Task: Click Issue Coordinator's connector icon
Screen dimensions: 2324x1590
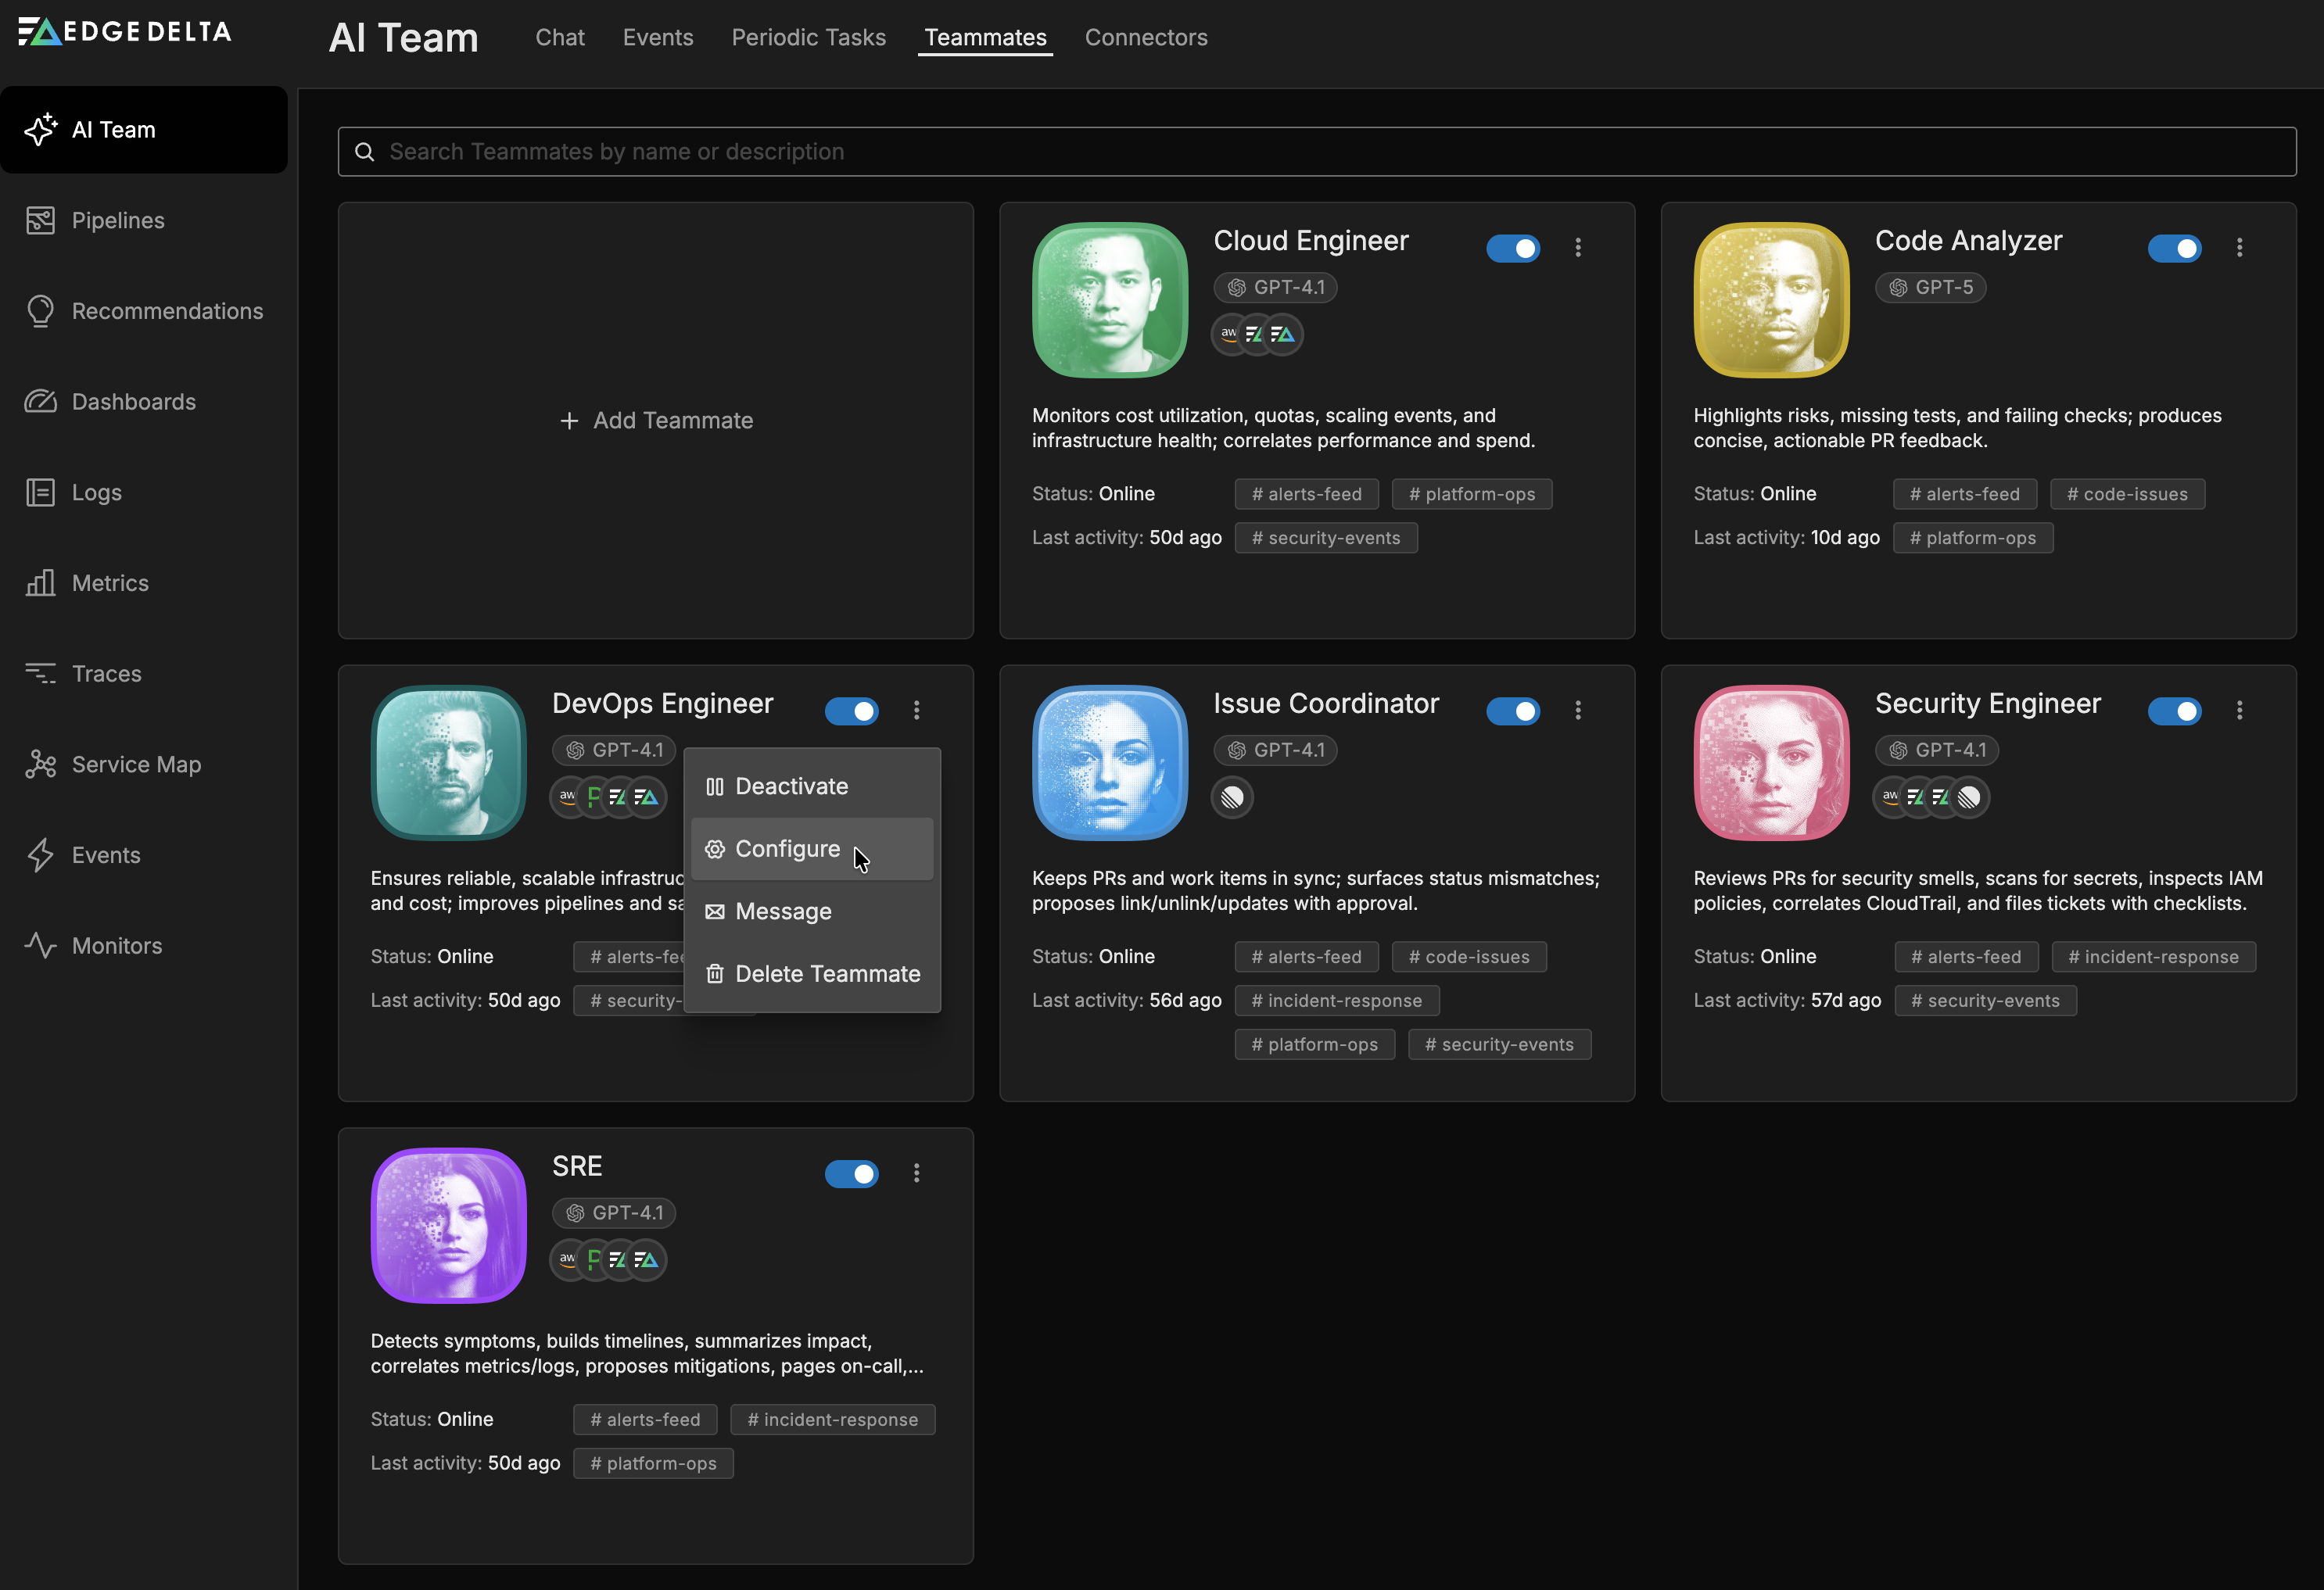Action: [1232, 797]
